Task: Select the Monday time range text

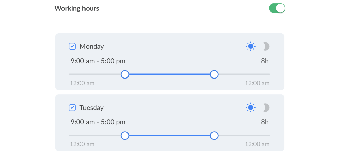Action: (x=98, y=61)
